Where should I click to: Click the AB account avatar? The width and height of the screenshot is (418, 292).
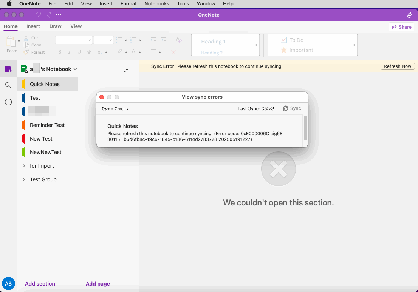coord(8,283)
